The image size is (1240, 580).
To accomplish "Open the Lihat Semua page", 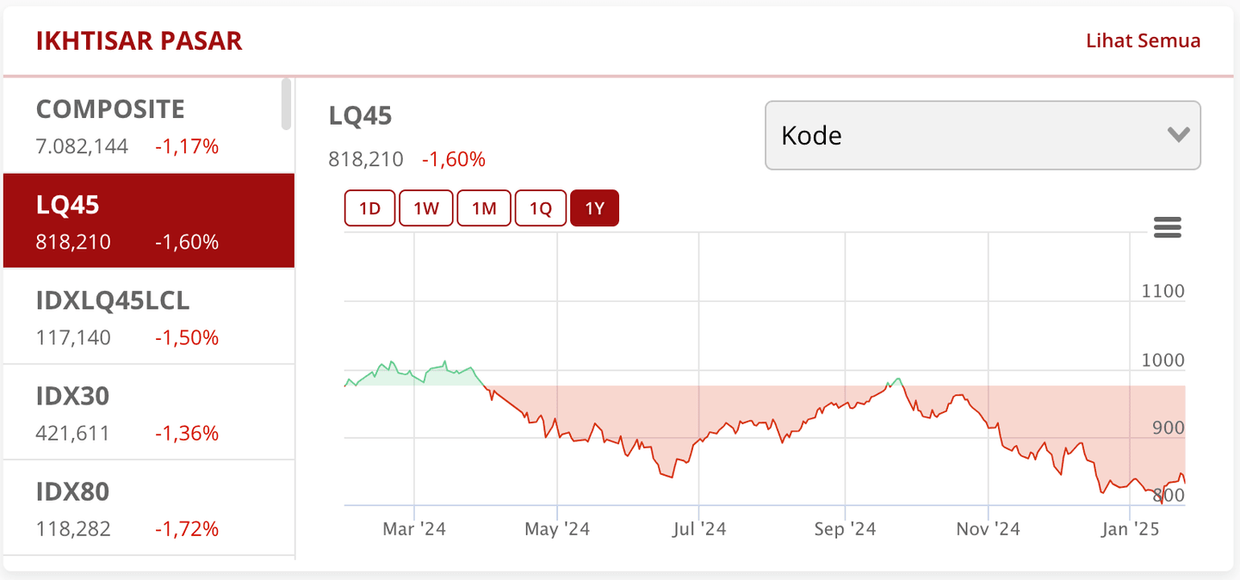I will 1143,40.
